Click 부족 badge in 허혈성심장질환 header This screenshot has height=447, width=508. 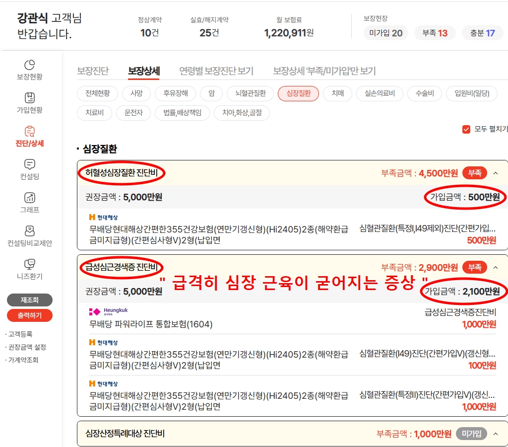click(x=475, y=173)
